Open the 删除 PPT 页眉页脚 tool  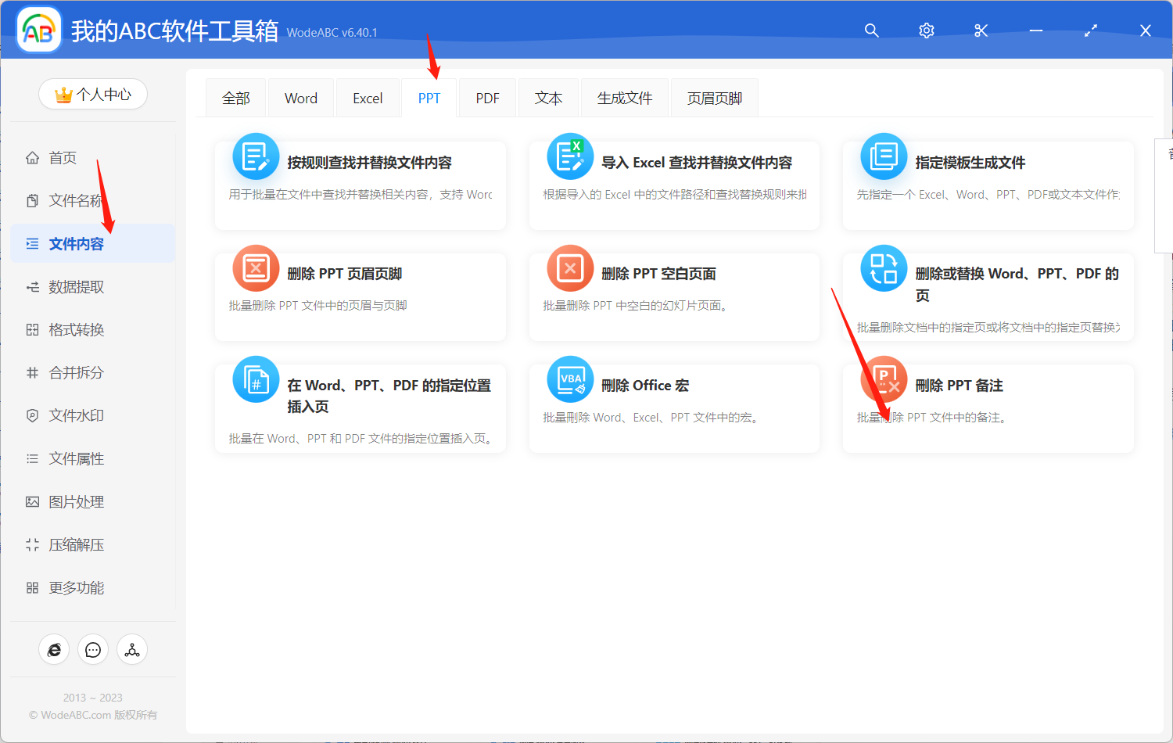pyautogui.click(x=360, y=296)
